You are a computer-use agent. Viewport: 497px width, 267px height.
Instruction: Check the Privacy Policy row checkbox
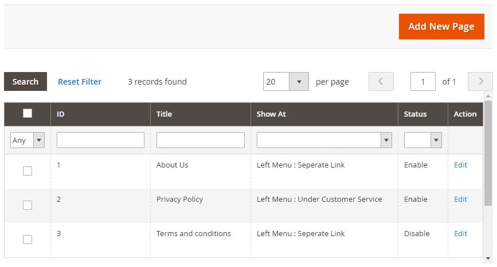(x=28, y=205)
